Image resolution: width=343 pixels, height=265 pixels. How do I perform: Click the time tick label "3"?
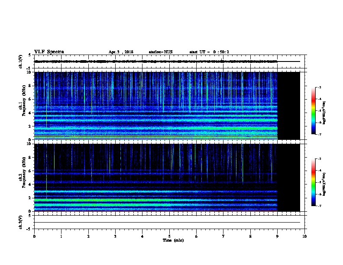pos(115,236)
